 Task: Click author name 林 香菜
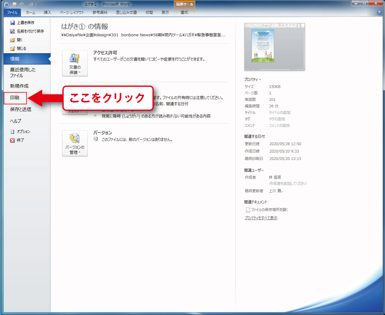tap(275, 177)
